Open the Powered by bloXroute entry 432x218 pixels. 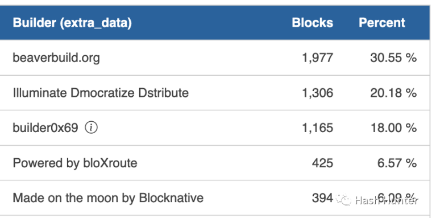(75, 163)
